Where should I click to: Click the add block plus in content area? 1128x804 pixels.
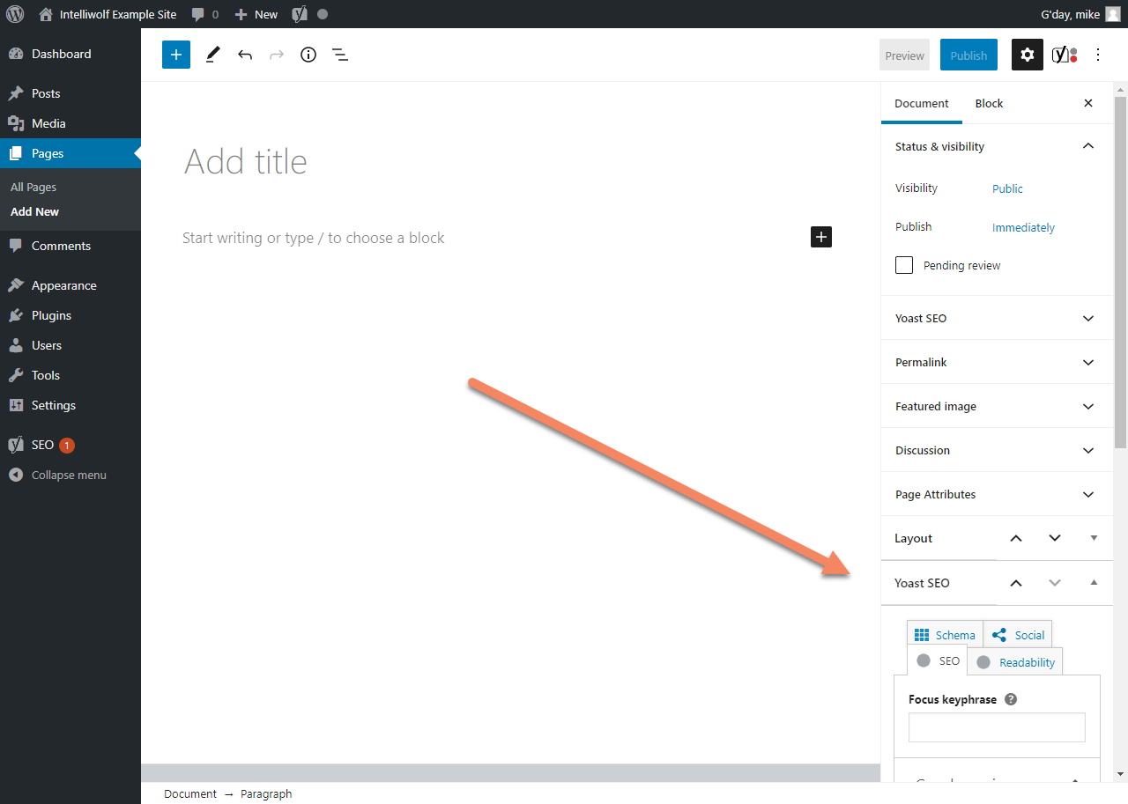tap(820, 237)
